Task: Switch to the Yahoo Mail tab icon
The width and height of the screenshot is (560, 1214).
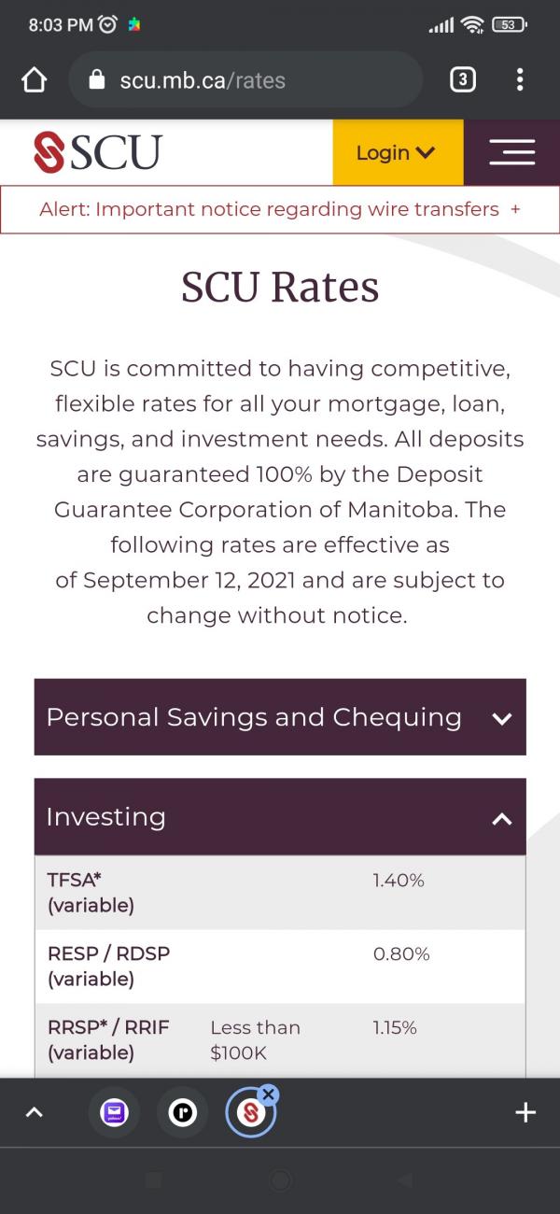Action: (x=114, y=1112)
